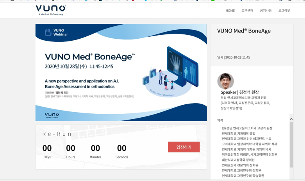This screenshot has height=181, width=305.
Task: Click the small VUNO logo at banner bottom
Action: point(52,115)
